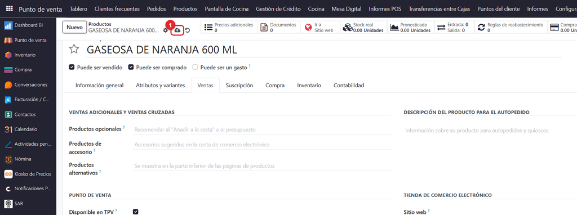Open Pantalla de Cocina menu

(x=227, y=9)
